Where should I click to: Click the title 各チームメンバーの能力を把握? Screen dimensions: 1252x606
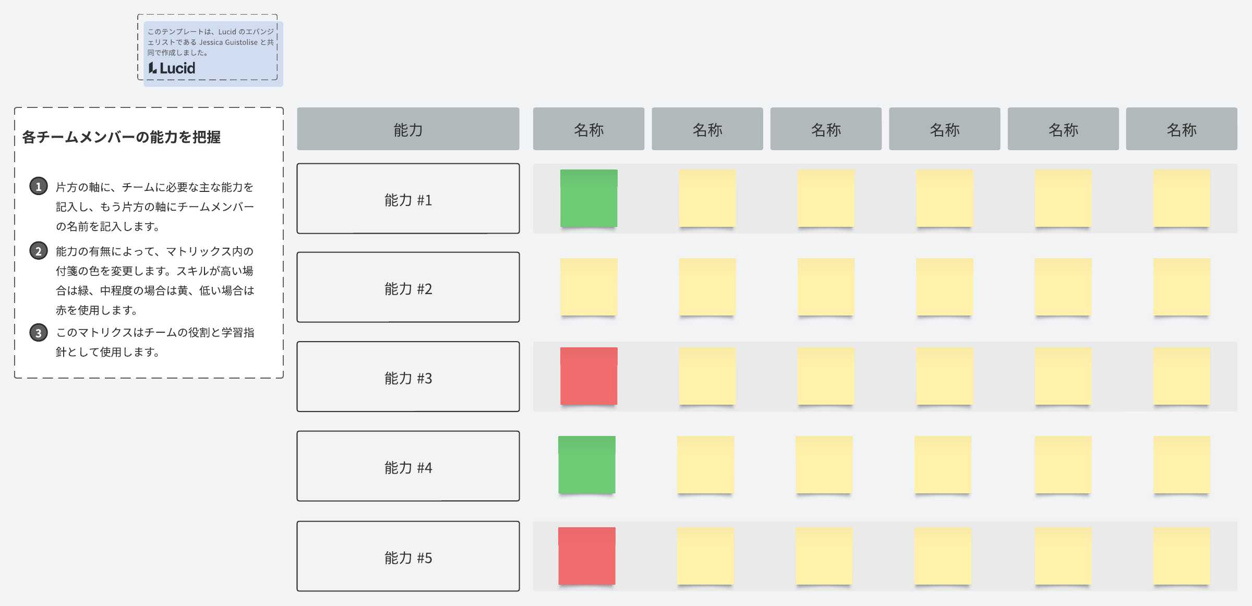tap(121, 137)
